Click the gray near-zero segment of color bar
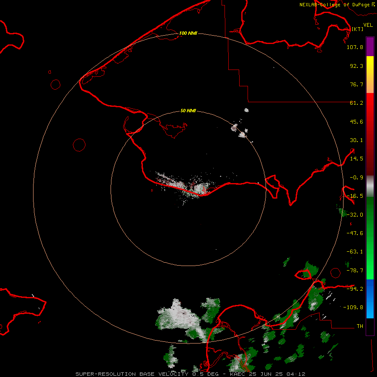Image resolution: width=377 pixels, height=377 pixels. 370,186
